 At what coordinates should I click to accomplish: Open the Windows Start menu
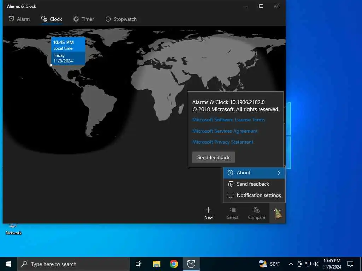(x=8, y=264)
